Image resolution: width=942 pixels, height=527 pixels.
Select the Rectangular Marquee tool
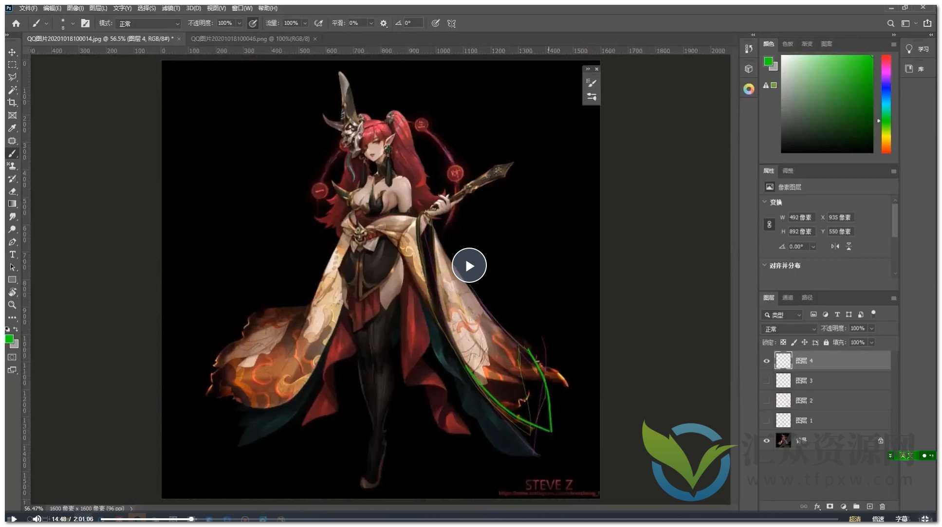tap(12, 65)
